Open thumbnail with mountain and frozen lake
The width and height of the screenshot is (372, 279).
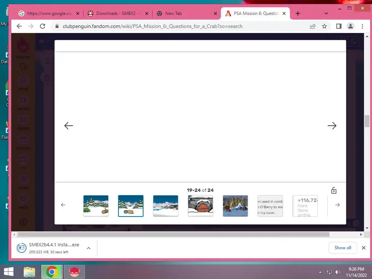[x=166, y=206]
